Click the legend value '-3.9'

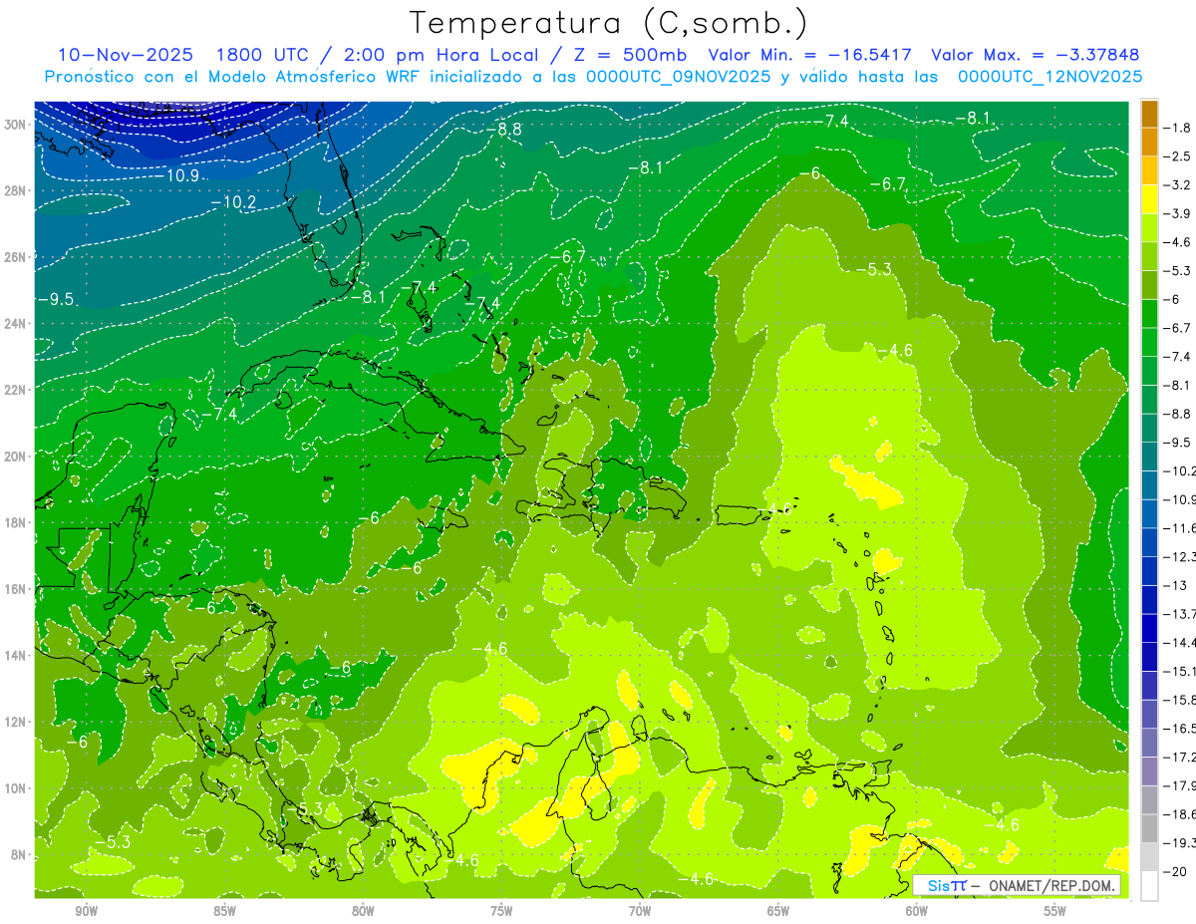[x=1179, y=213]
